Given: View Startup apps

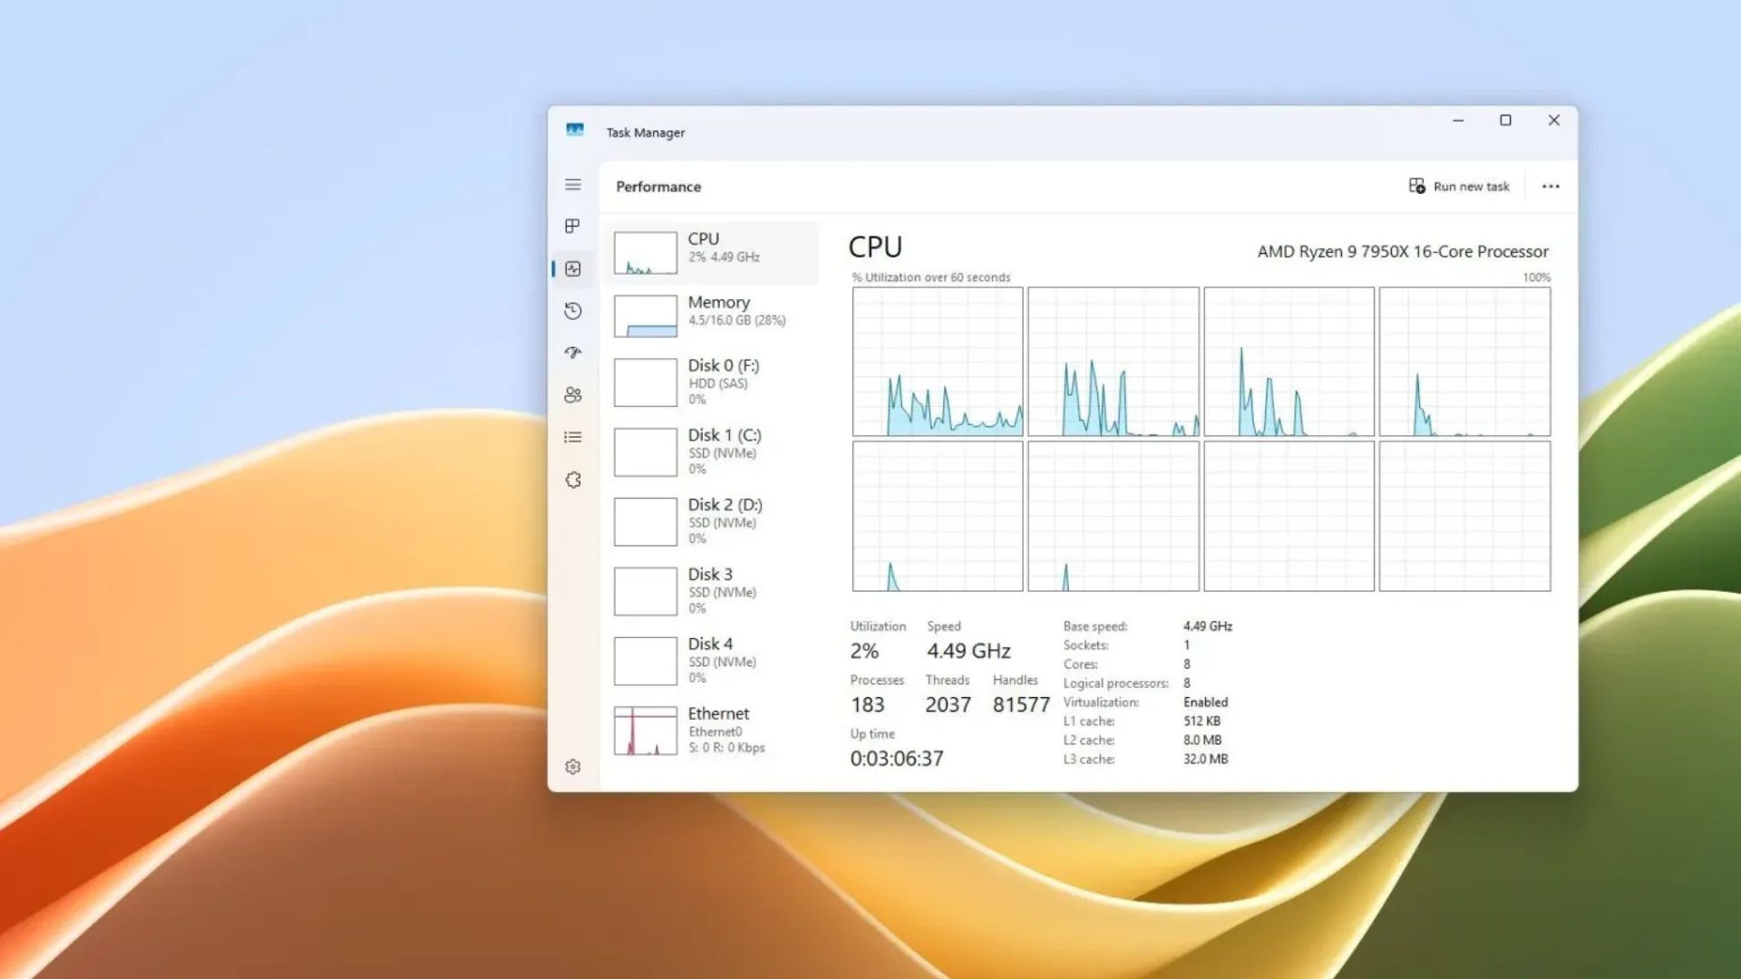Looking at the screenshot, I should click(573, 353).
